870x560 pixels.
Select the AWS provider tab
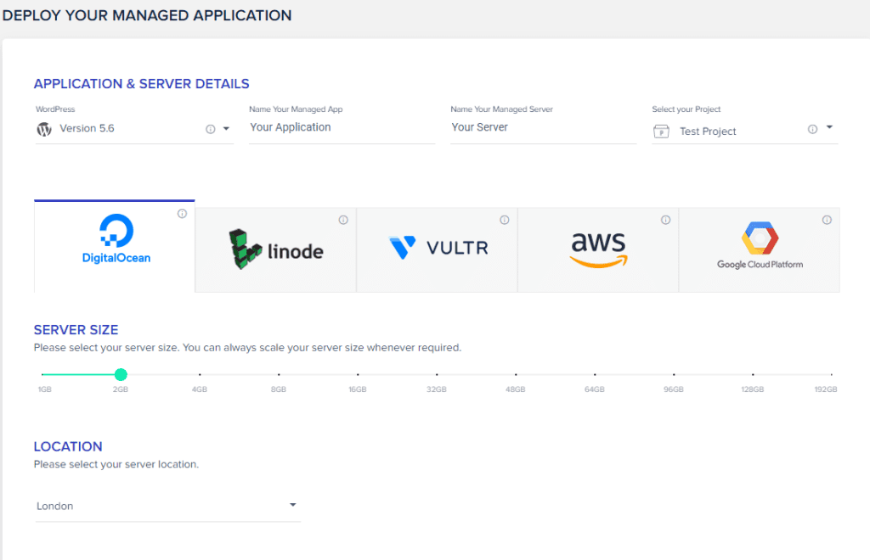tap(598, 249)
